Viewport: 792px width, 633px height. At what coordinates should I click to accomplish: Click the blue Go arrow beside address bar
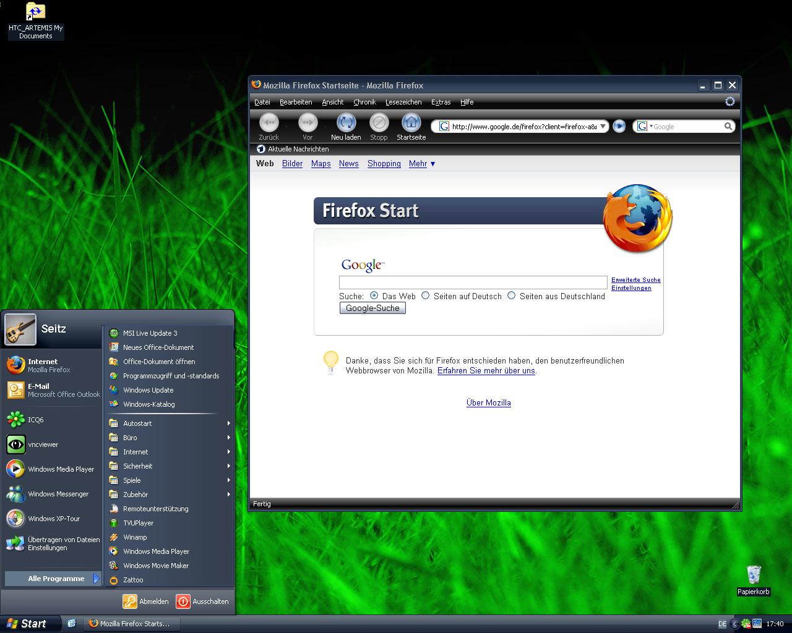pos(619,126)
